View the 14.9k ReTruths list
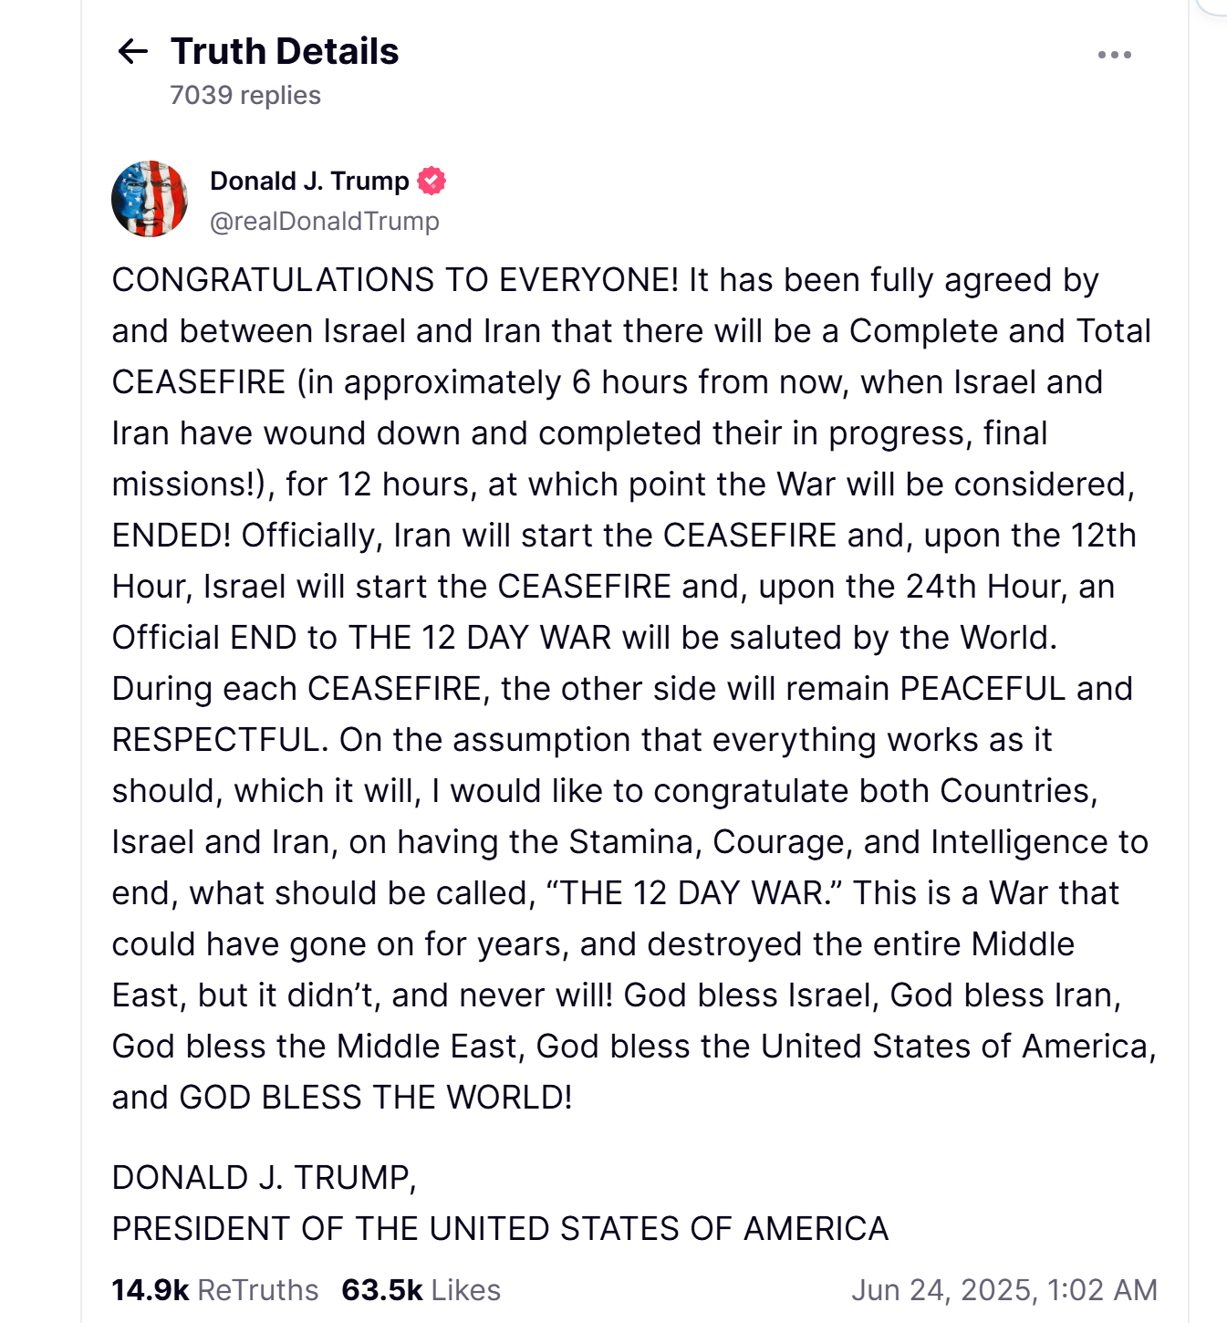Screen dimensions: 1227x1323 pos(215,1290)
